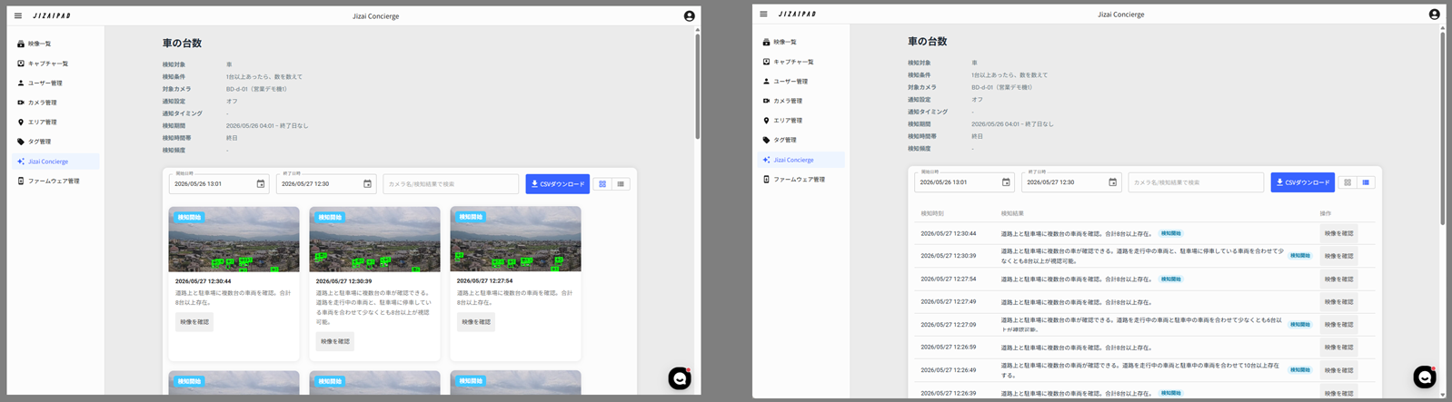Open start date calendar icon, left window
1452x402 pixels.
coord(260,184)
